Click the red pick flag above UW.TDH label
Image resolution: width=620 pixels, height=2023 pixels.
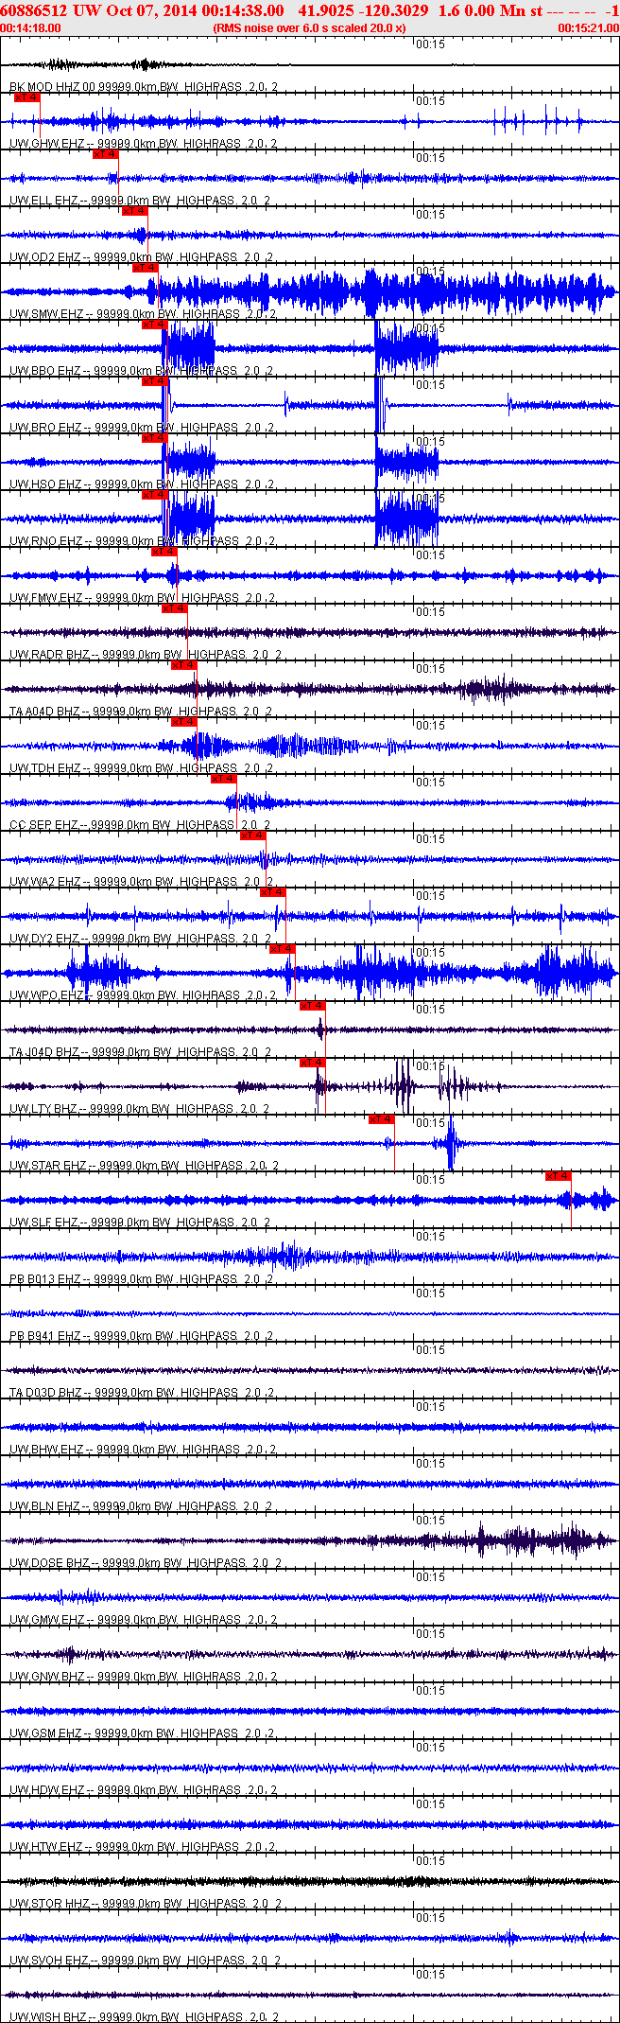point(183,721)
